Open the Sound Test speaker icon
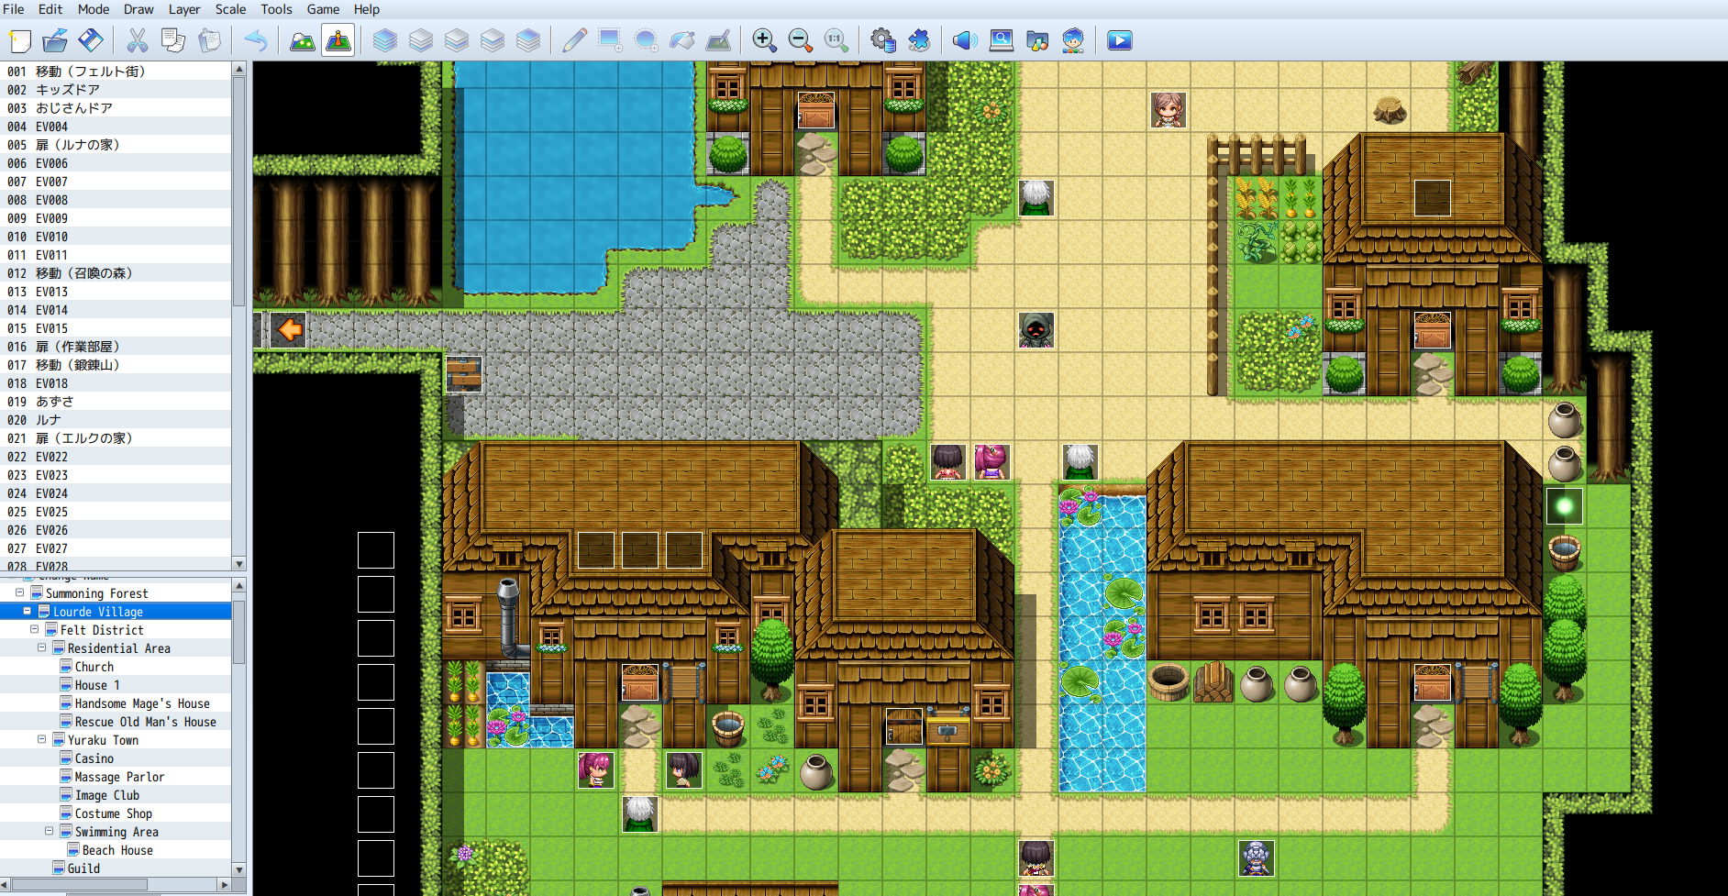The image size is (1728, 896). pos(965,40)
